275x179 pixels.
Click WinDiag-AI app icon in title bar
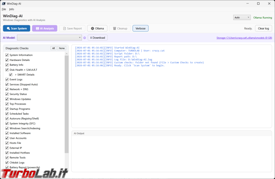pyautogui.click(x=4, y=3)
